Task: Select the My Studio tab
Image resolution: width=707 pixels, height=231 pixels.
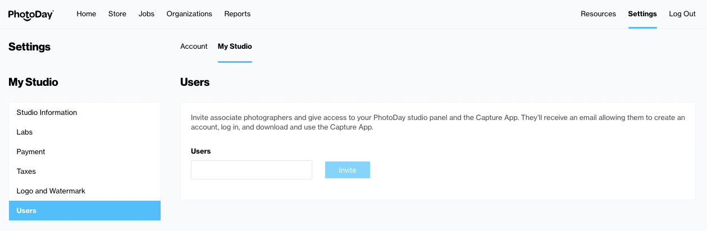Action: tap(235, 47)
